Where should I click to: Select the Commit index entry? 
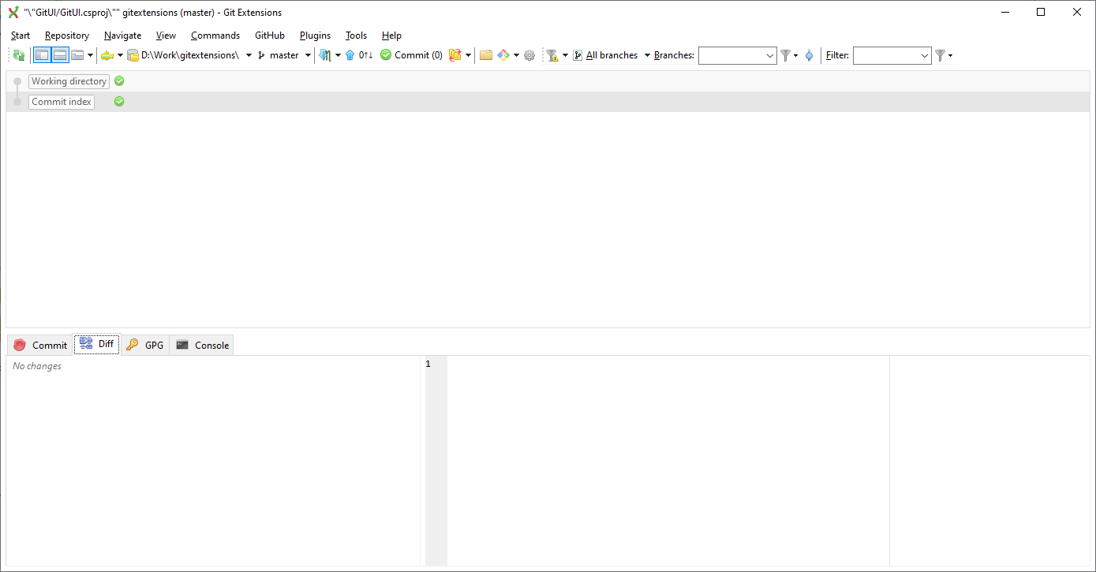click(x=61, y=101)
